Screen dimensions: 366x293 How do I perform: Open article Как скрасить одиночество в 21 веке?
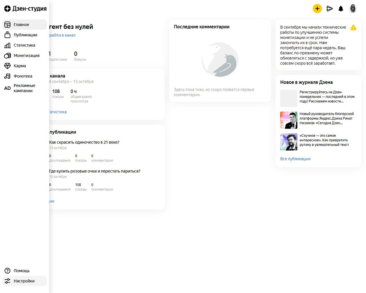coord(84,142)
